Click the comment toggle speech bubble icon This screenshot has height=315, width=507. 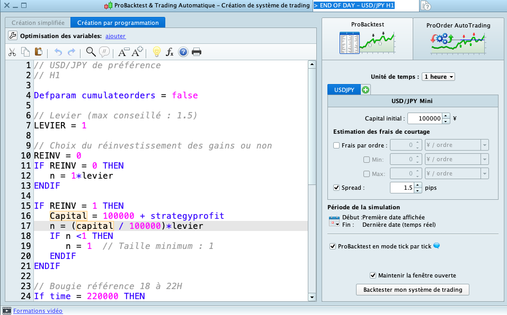coord(104,52)
